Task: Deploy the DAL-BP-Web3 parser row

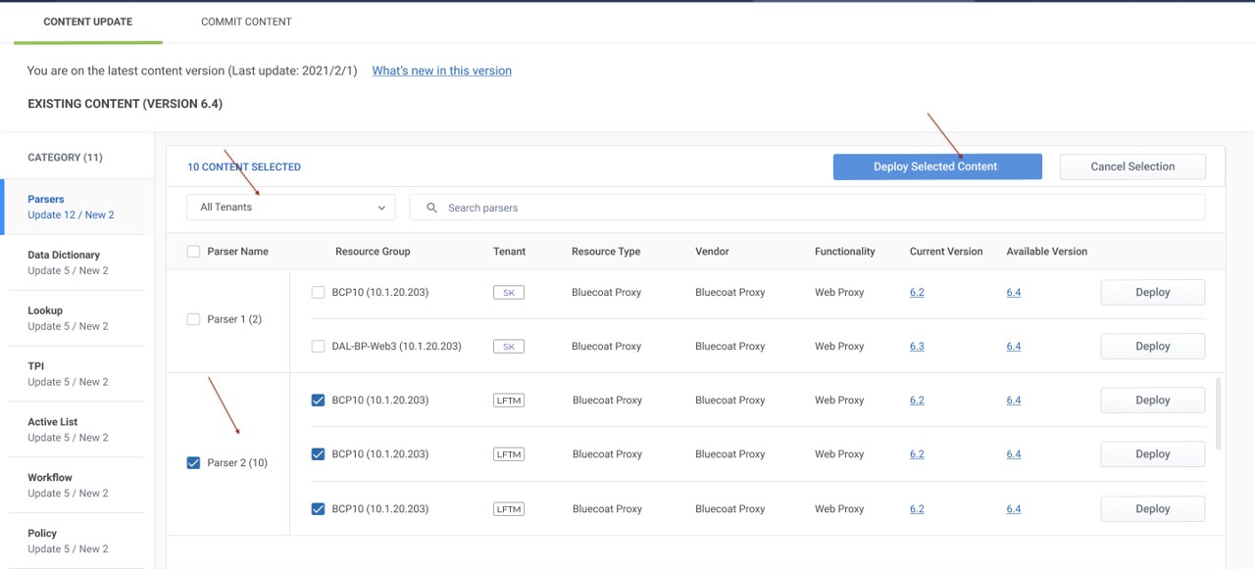Action: pos(1152,347)
